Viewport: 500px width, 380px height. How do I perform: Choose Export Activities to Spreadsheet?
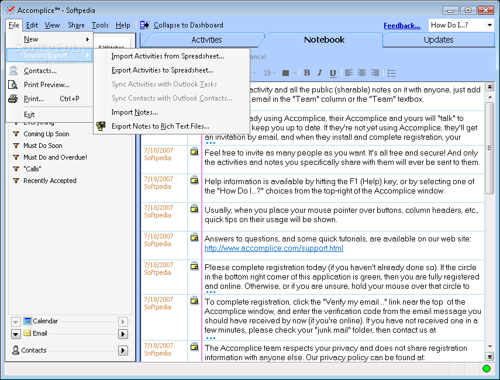tap(171, 70)
